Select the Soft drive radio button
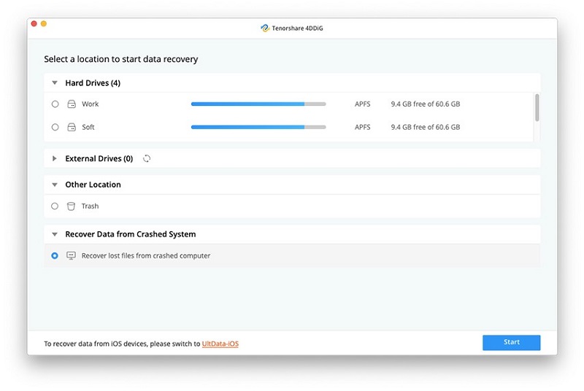This screenshot has width=584, height=391. pos(55,127)
